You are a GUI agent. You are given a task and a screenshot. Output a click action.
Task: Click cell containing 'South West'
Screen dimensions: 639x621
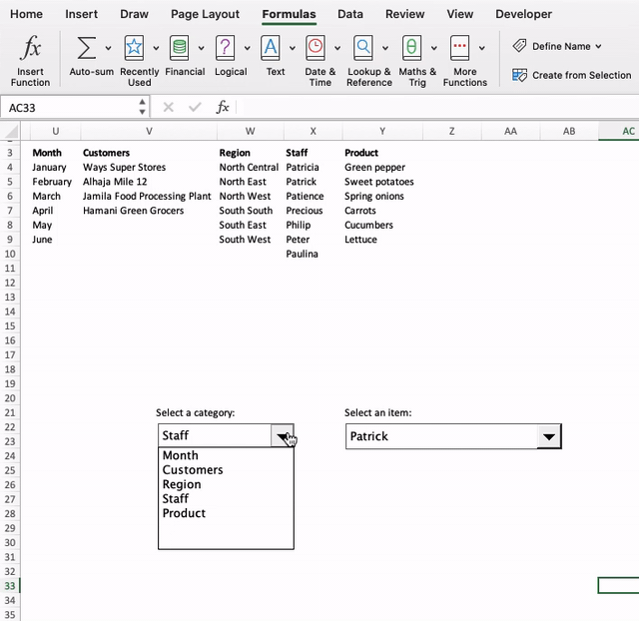click(x=251, y=240)
